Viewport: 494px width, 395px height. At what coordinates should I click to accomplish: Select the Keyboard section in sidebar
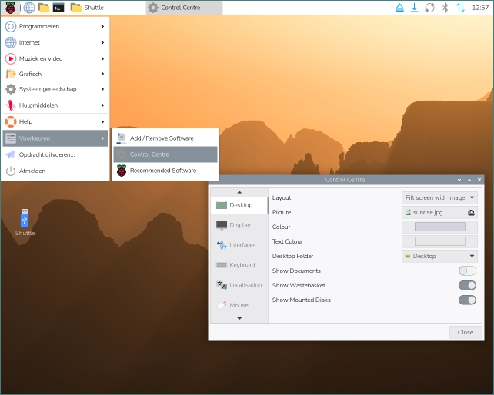(x=239, y=265)
